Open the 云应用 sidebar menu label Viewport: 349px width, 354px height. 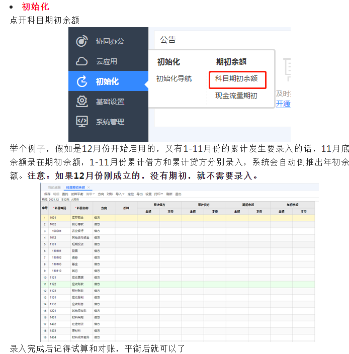tap(107, 61)
